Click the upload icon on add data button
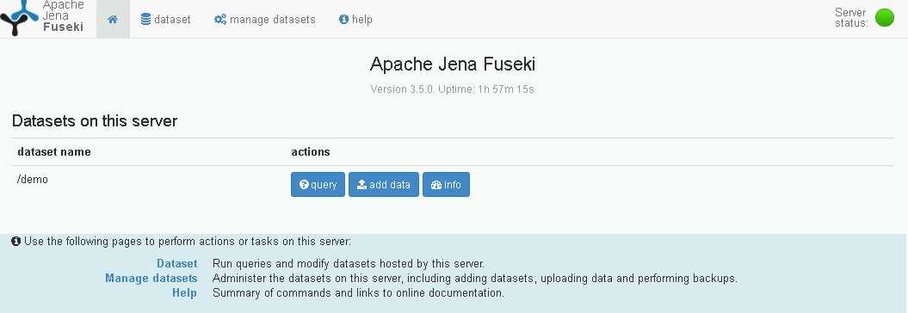908x313 pixels. point(362,185)
